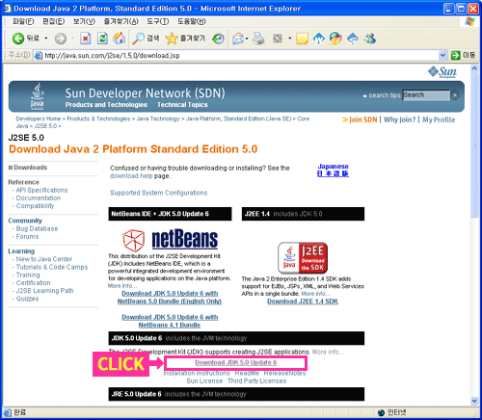Click Supported System Configurations link

coord(159,193)
